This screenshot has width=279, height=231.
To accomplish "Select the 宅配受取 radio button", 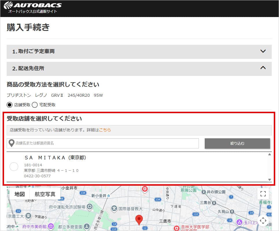I will point(35,105).
